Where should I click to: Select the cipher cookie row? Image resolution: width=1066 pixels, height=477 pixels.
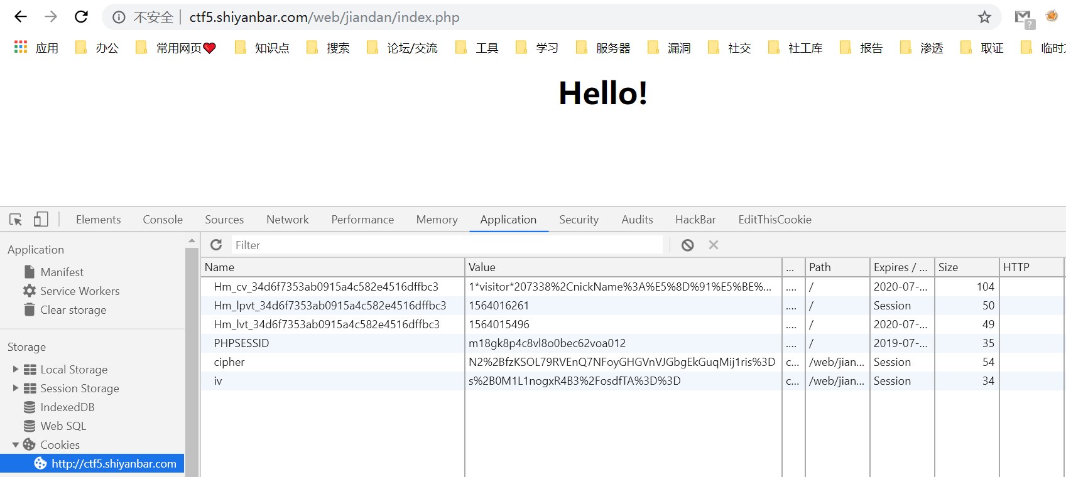tap(633, 362)
